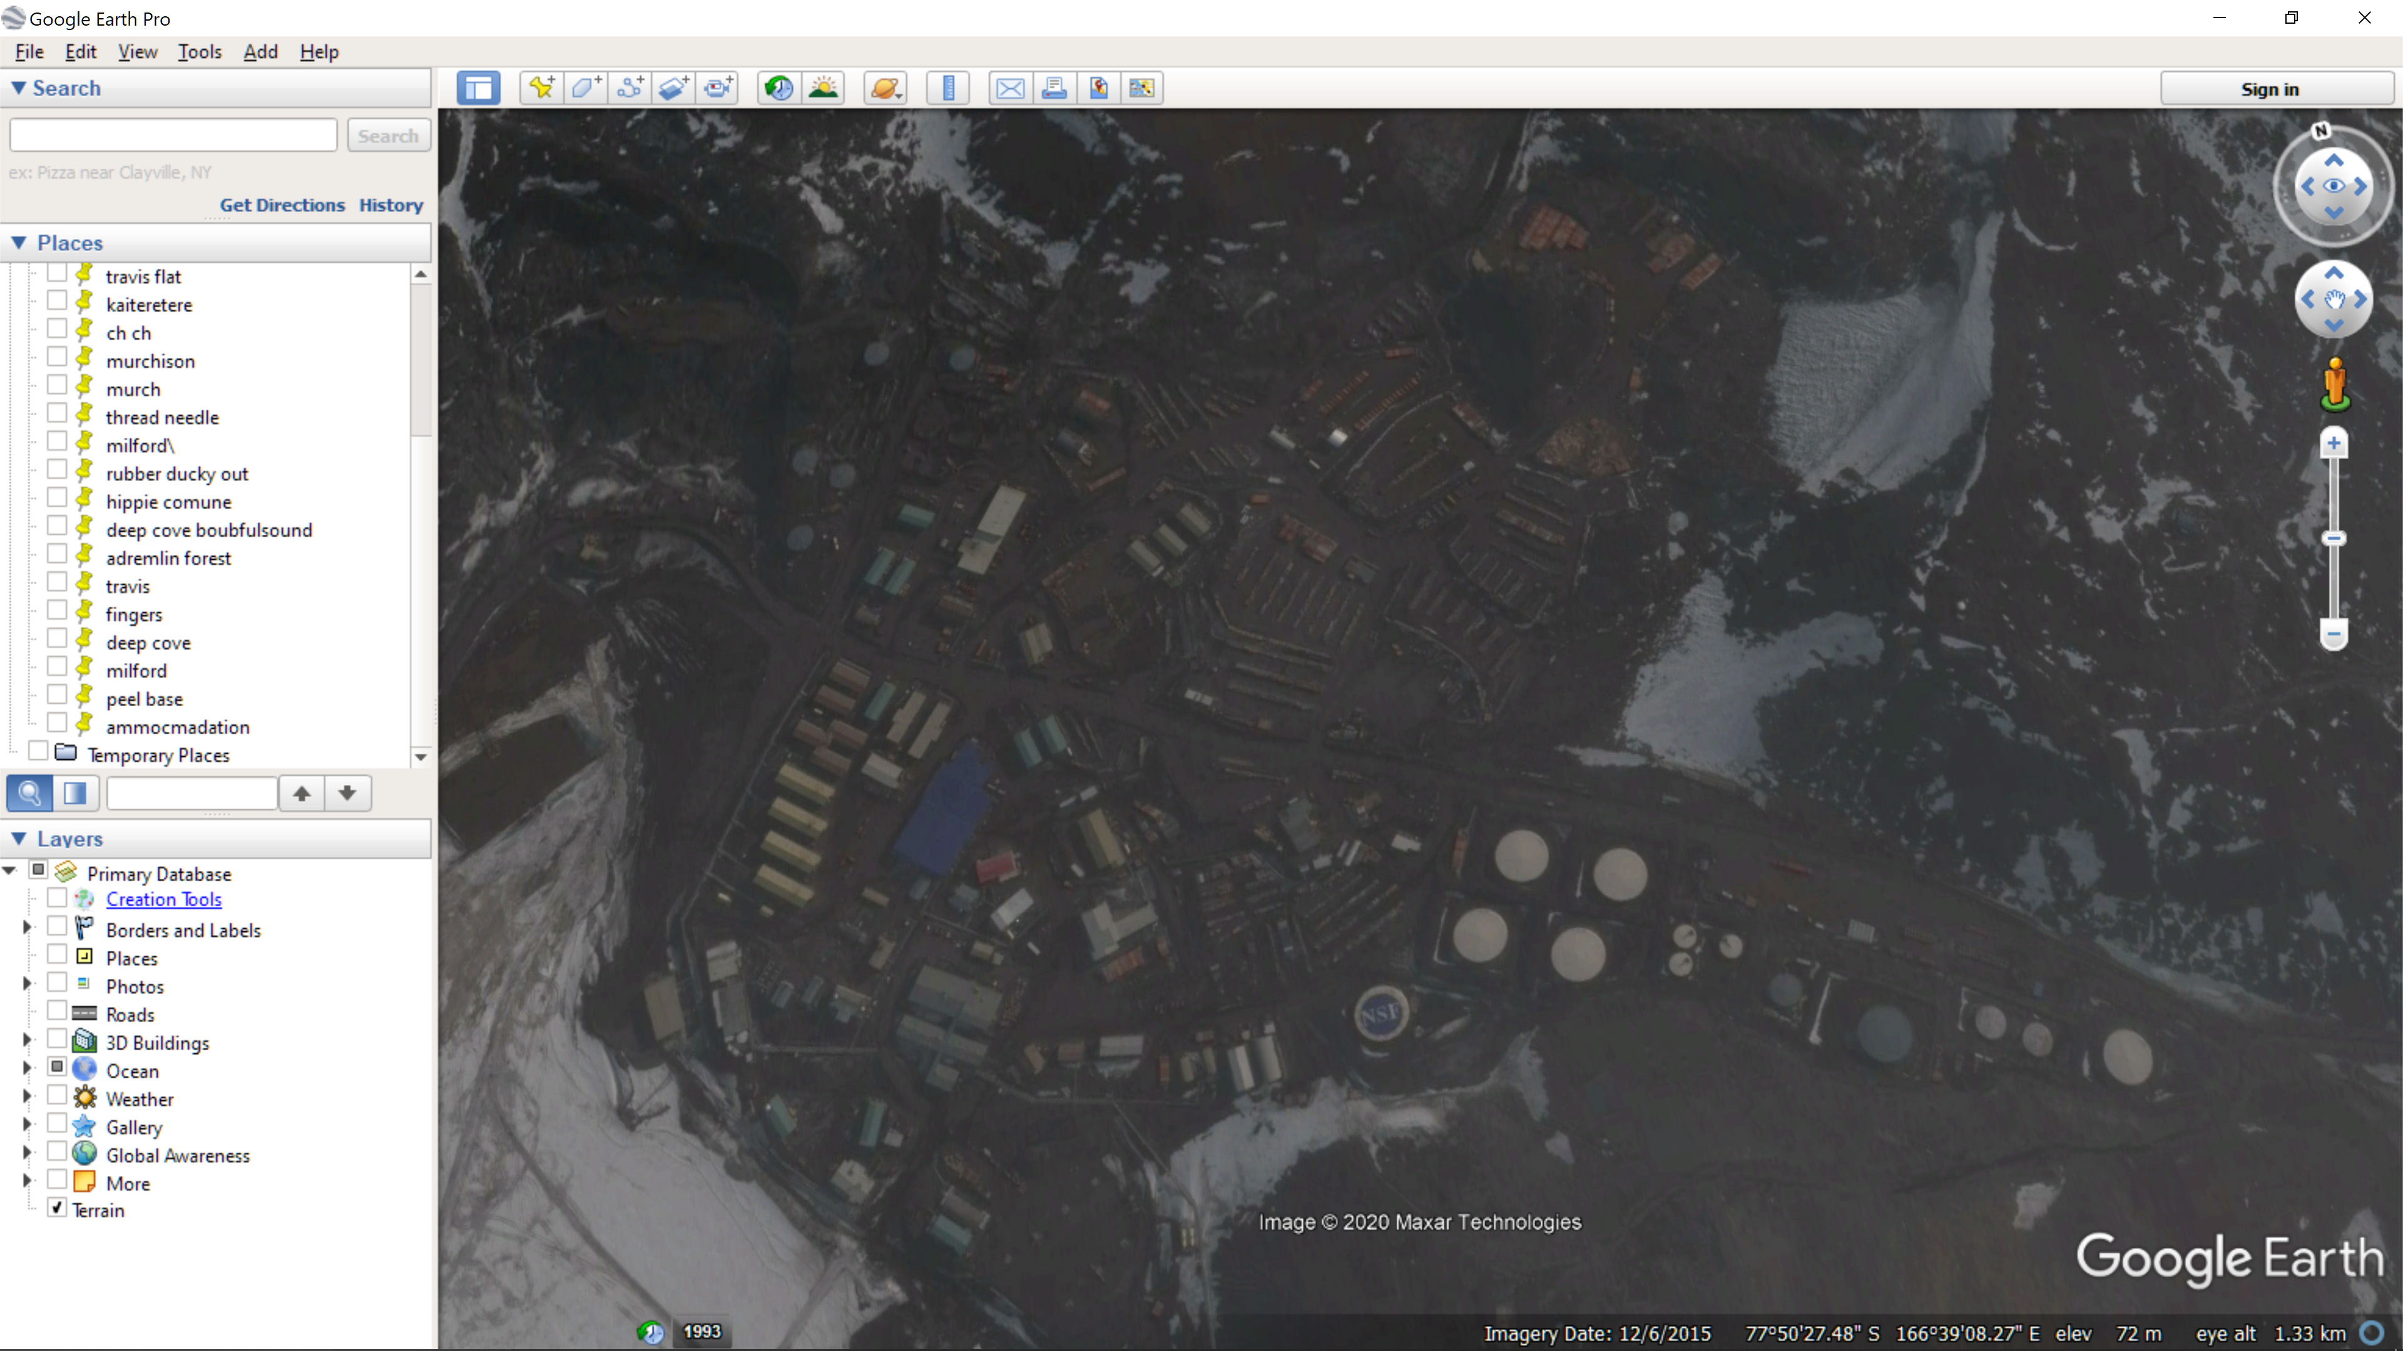Expand the Ocean layer node
The width and height of the screenshot is (2403, 1351).
pos(27,1068)
